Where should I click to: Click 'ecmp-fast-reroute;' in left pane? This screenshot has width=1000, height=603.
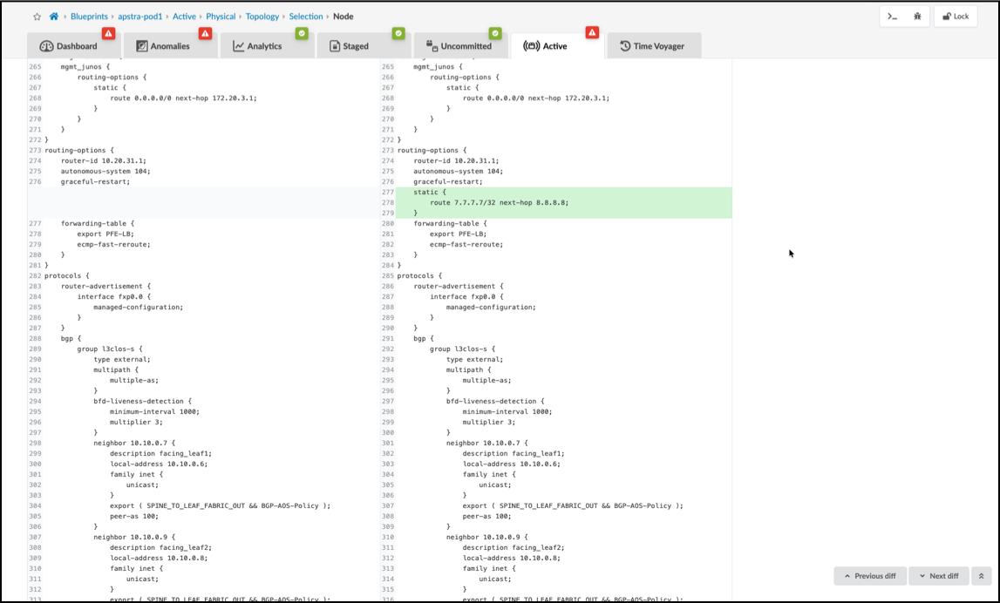click(x=114, y=244)
